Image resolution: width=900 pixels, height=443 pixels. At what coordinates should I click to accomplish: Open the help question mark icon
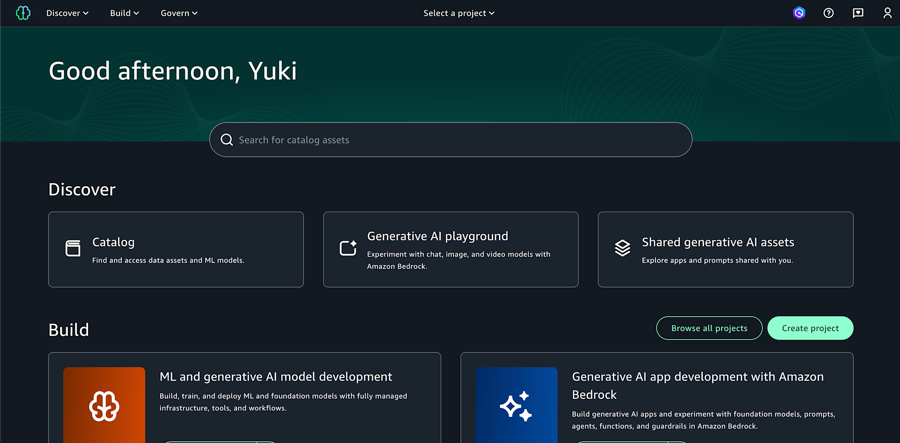[828, 13]
